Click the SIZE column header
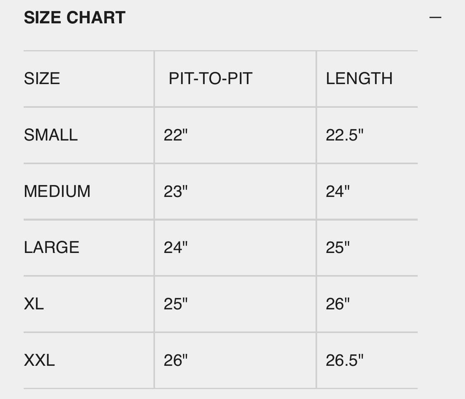 42,79
